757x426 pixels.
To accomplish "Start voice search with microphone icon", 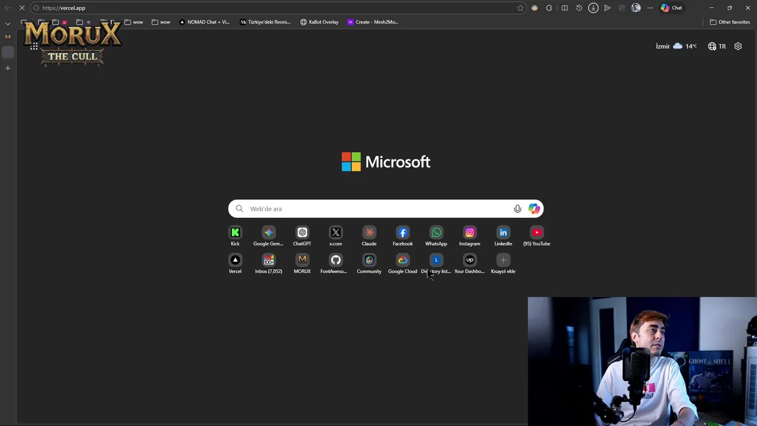I will (517, 209).
